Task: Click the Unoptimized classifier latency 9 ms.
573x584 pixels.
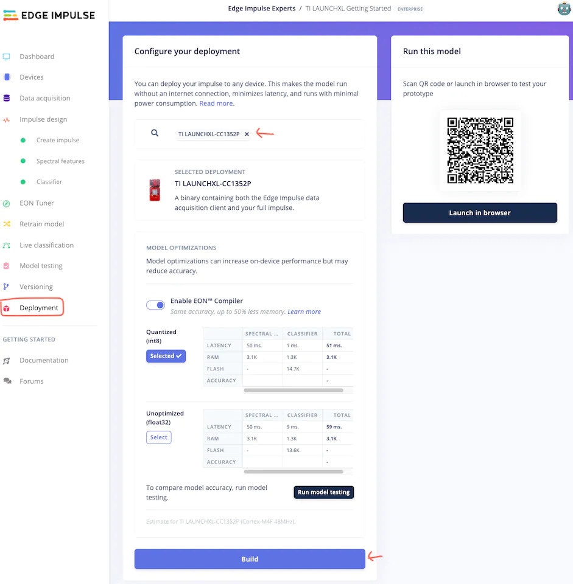Action: pyautogui.click(x=293, y=427)
